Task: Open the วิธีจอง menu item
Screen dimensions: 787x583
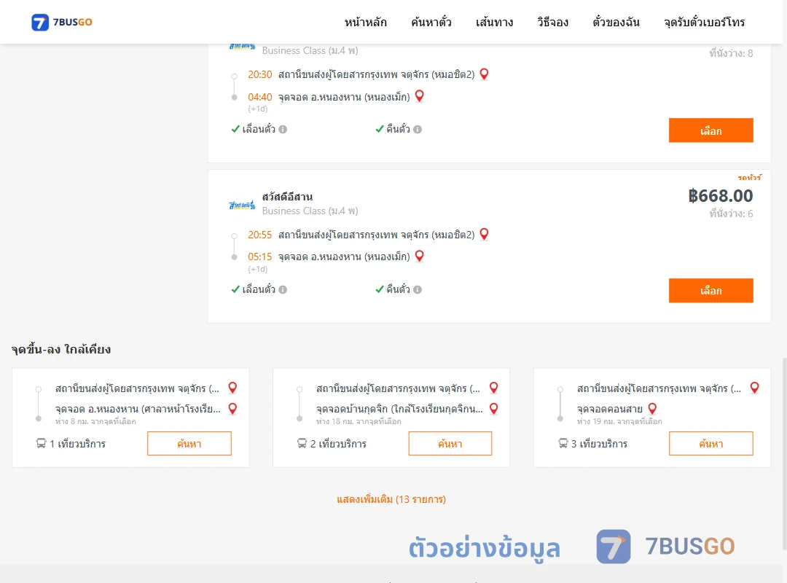Action: point(552,22)
